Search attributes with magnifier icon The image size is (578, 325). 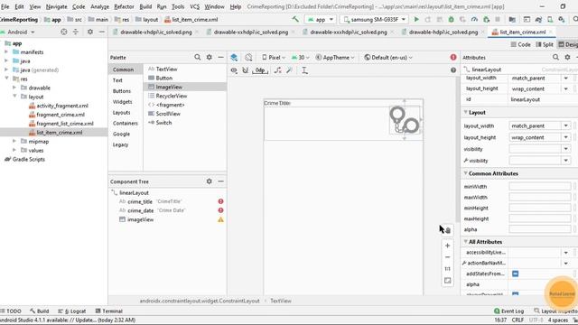(555, 57)
